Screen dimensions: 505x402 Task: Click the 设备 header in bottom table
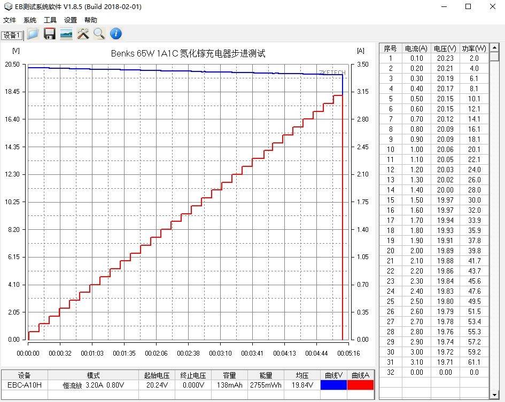coord(25,375)
